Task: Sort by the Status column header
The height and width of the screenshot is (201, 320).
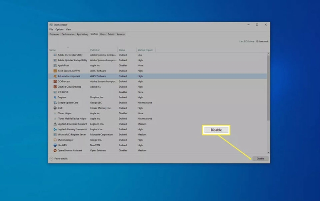Action: tap(127, 50)
